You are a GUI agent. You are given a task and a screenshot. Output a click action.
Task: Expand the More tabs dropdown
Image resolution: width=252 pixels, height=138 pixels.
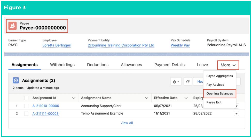pos(228,65)
